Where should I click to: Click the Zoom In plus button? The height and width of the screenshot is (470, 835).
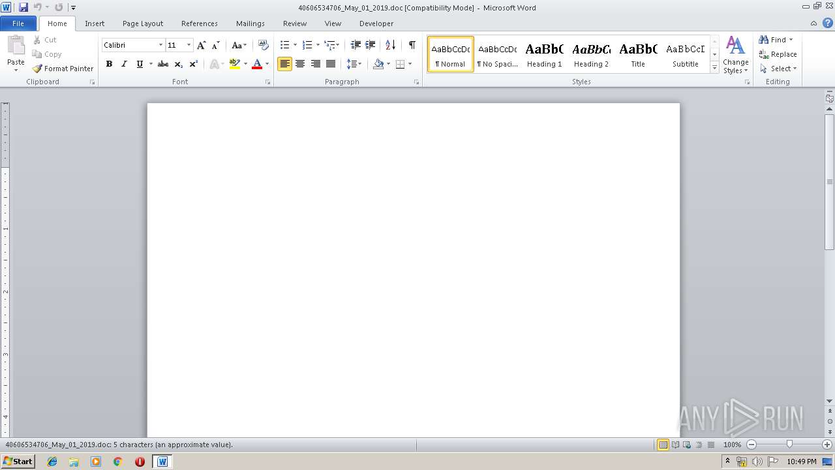pyautogui.click(x=827, y=445)
